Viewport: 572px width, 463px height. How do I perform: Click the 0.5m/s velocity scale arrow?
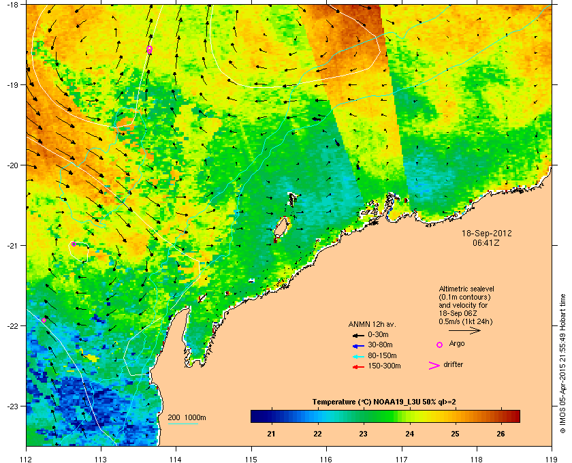point(464,331)
